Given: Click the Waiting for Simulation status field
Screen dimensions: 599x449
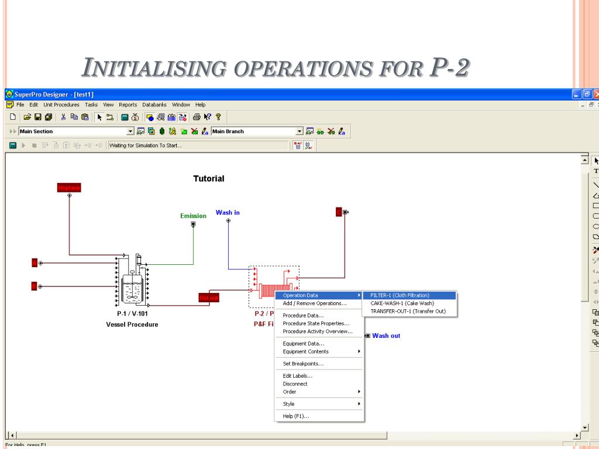Looking at the screenshot, I should (198, 146).
